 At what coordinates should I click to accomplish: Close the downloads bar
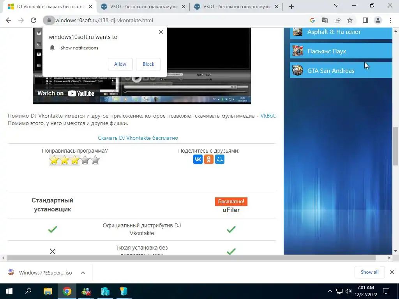(x=392, y=272)
